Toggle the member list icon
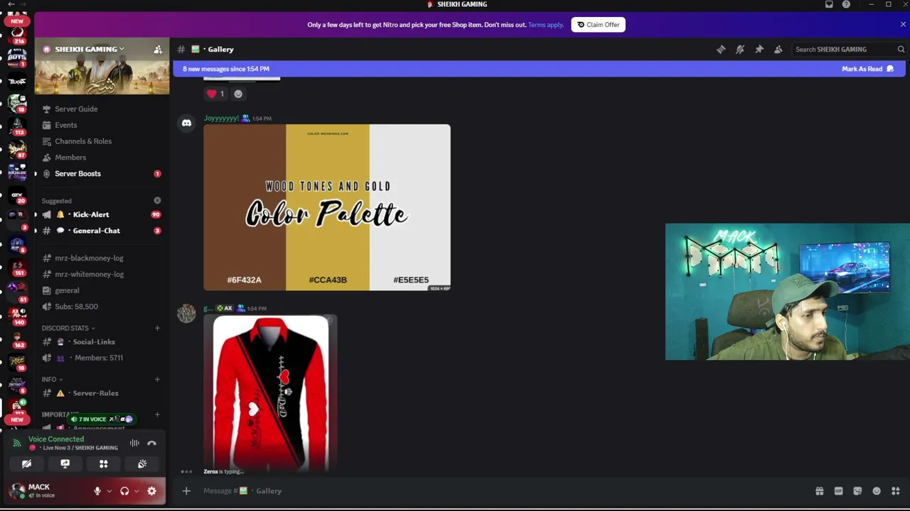This screenshot has height=511, width=910. tap(778, 49)
